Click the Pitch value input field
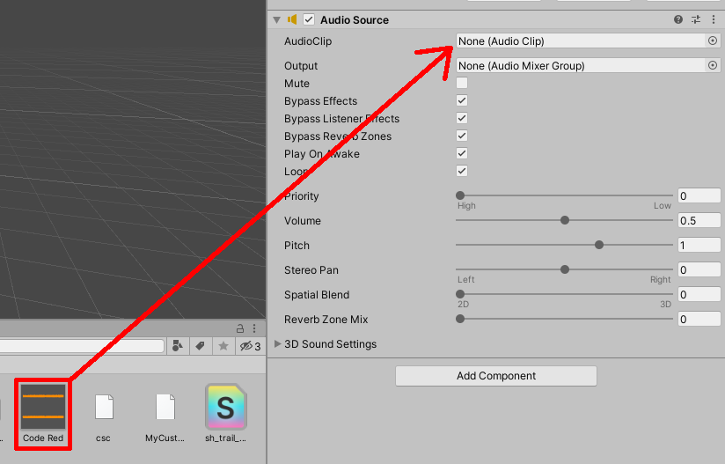 pos(699,246)
